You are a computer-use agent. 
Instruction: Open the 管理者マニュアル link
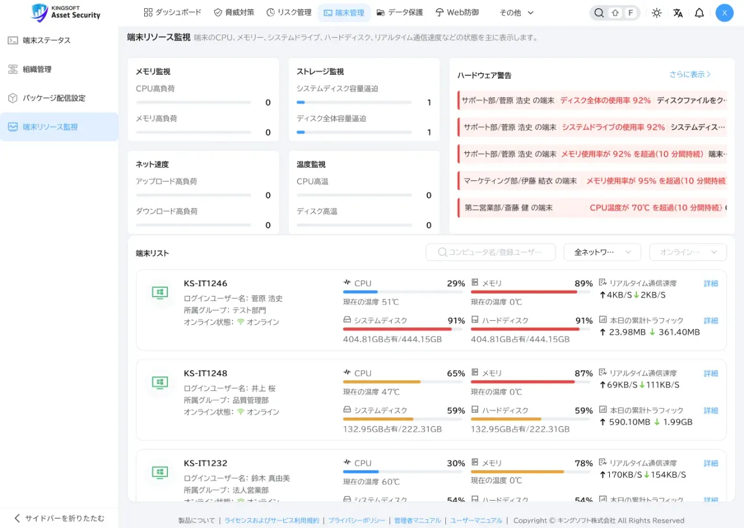pos(417,520)
